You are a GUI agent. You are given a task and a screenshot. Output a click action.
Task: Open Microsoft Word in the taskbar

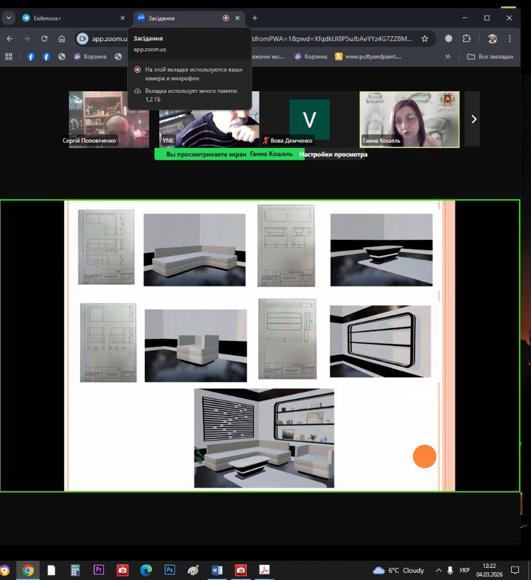tap(217, 570)
